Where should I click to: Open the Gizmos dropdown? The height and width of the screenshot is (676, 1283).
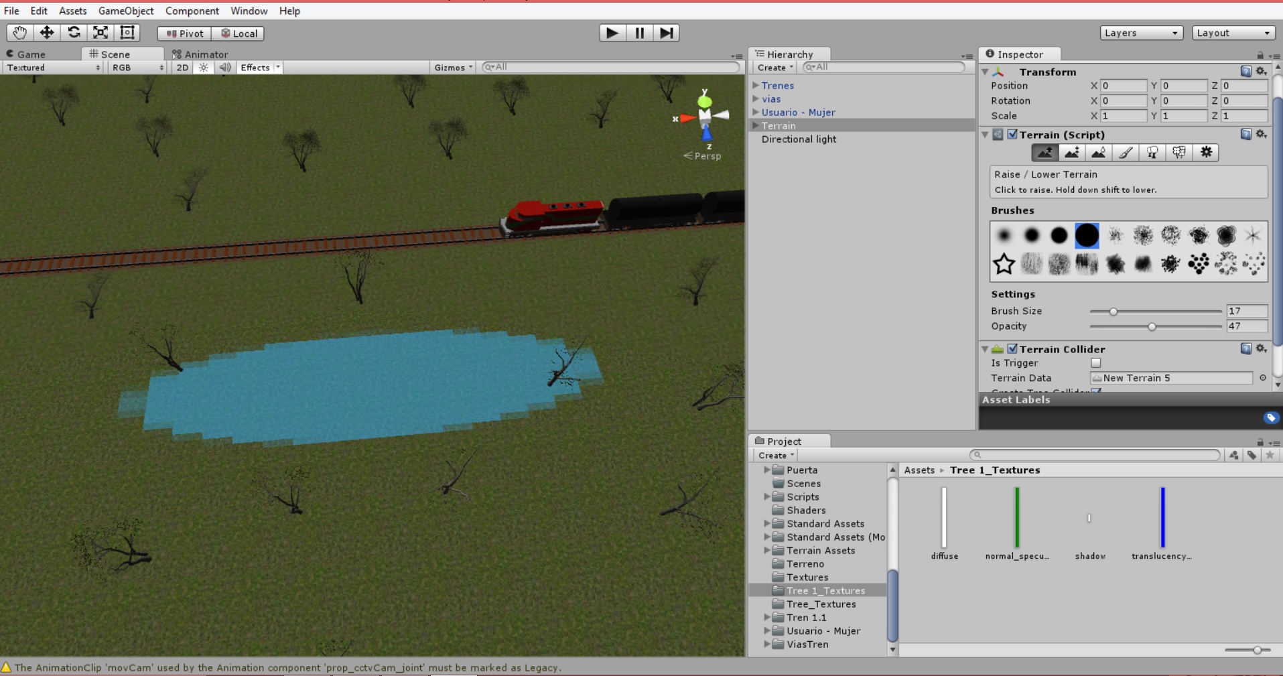tap(453, 68)
